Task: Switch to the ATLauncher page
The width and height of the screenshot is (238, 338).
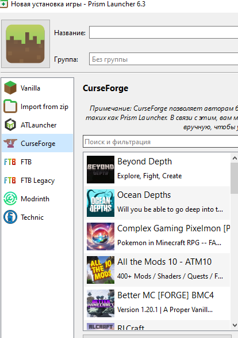Action: [x=37, y=125]
